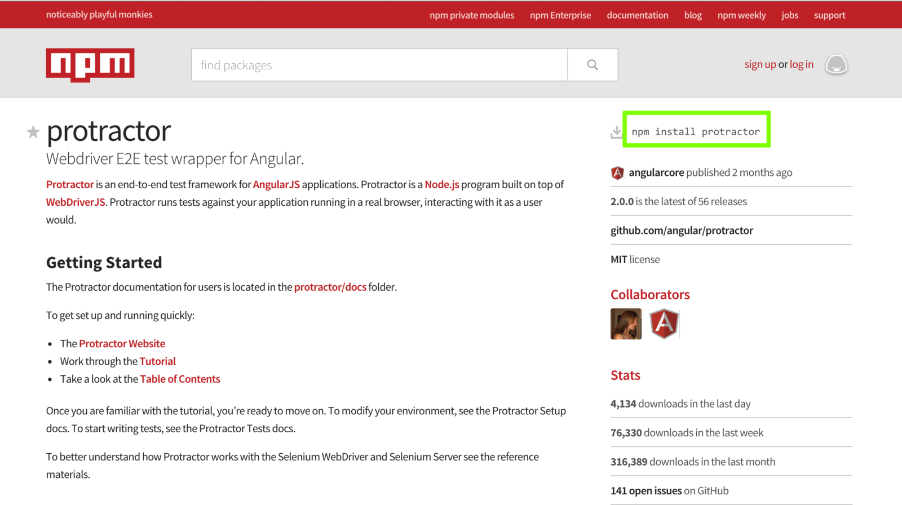Star the protractor package
Image resolution: width=902 pixels, height=505 pixels.
point(33,132)
